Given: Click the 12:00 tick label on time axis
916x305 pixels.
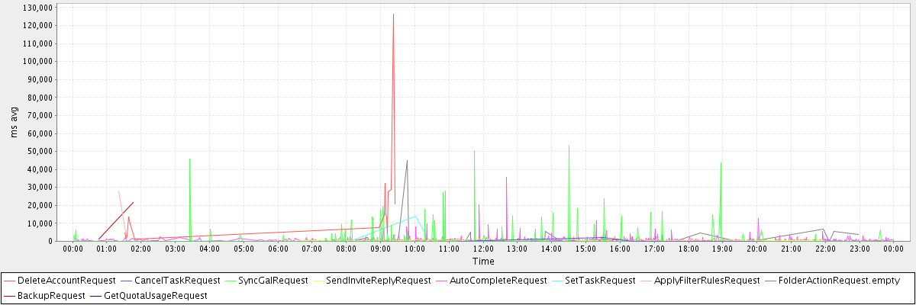Looking at the screenshot, I should tap(483, 249).
